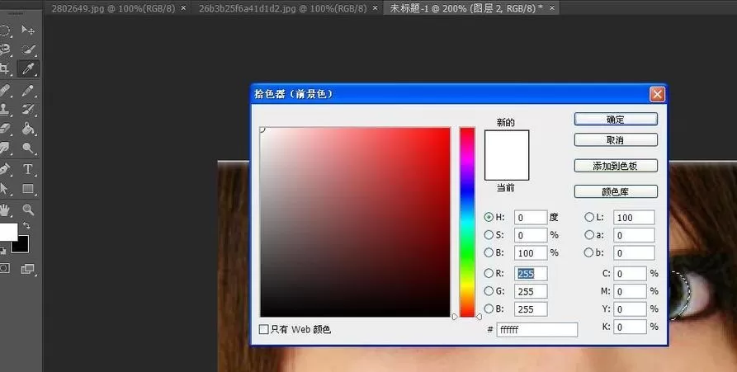Switch to 2802649.jpg document tab
737x372 pixels.
pos(113,8)
